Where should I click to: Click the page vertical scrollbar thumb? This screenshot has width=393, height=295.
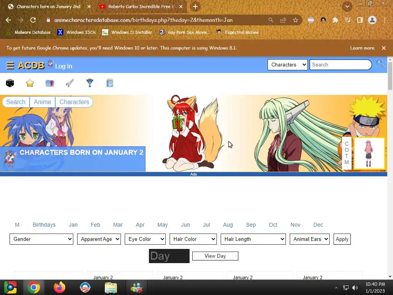coord(390,76)
